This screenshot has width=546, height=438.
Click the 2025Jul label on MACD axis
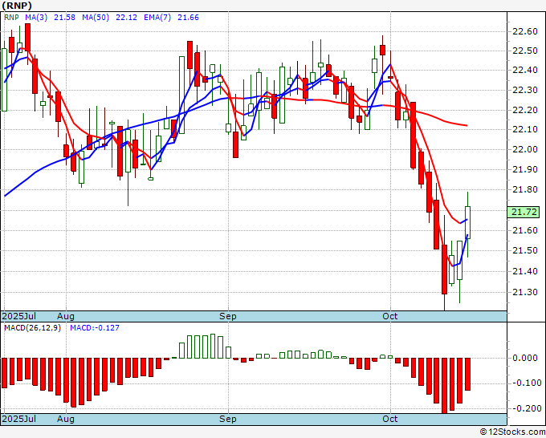coord(19,419)
